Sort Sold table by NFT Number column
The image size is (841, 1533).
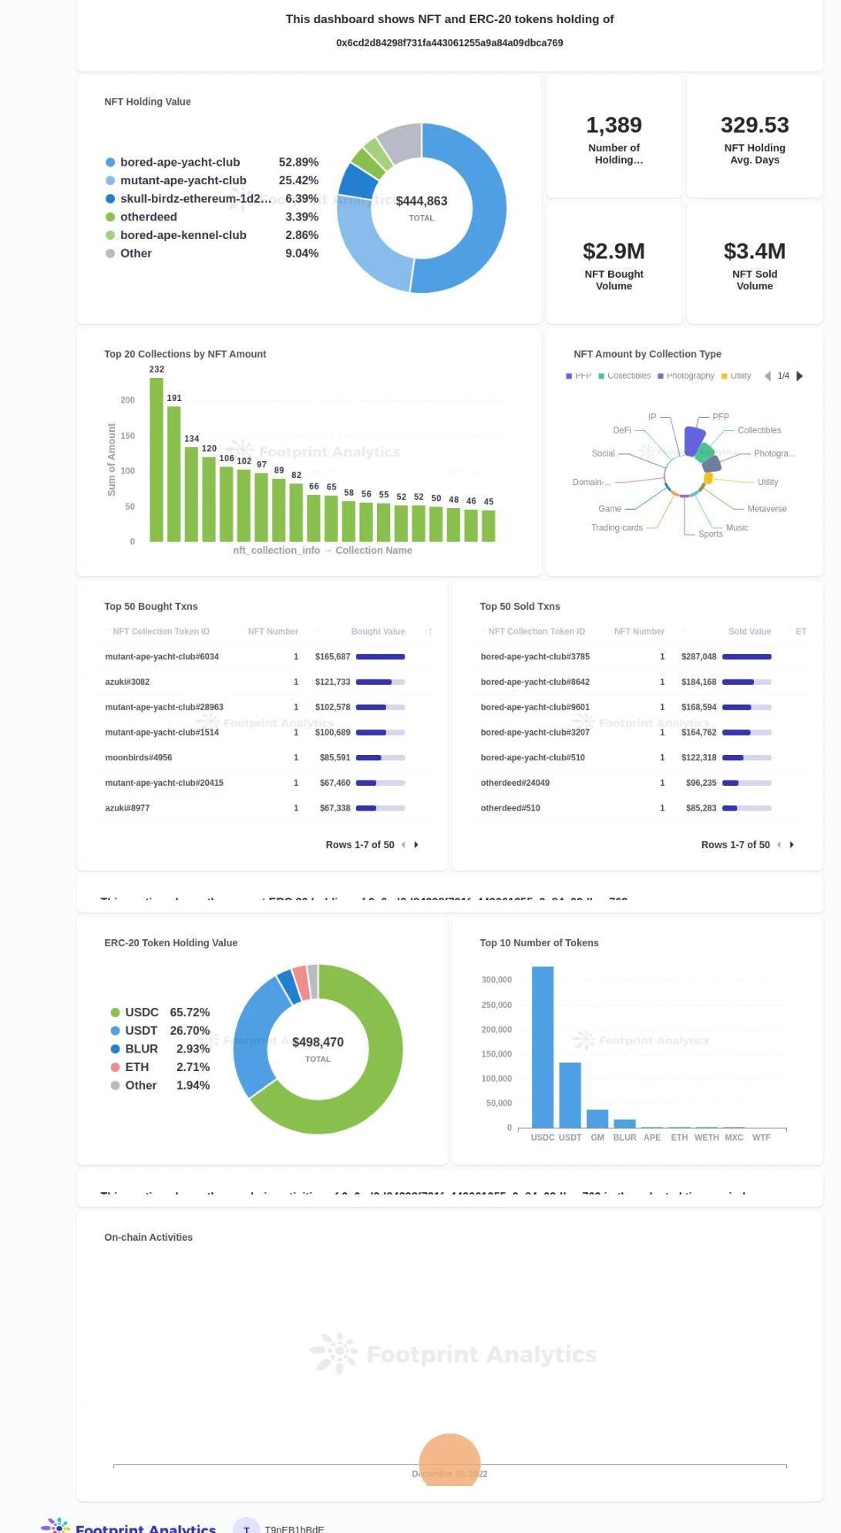638,632
